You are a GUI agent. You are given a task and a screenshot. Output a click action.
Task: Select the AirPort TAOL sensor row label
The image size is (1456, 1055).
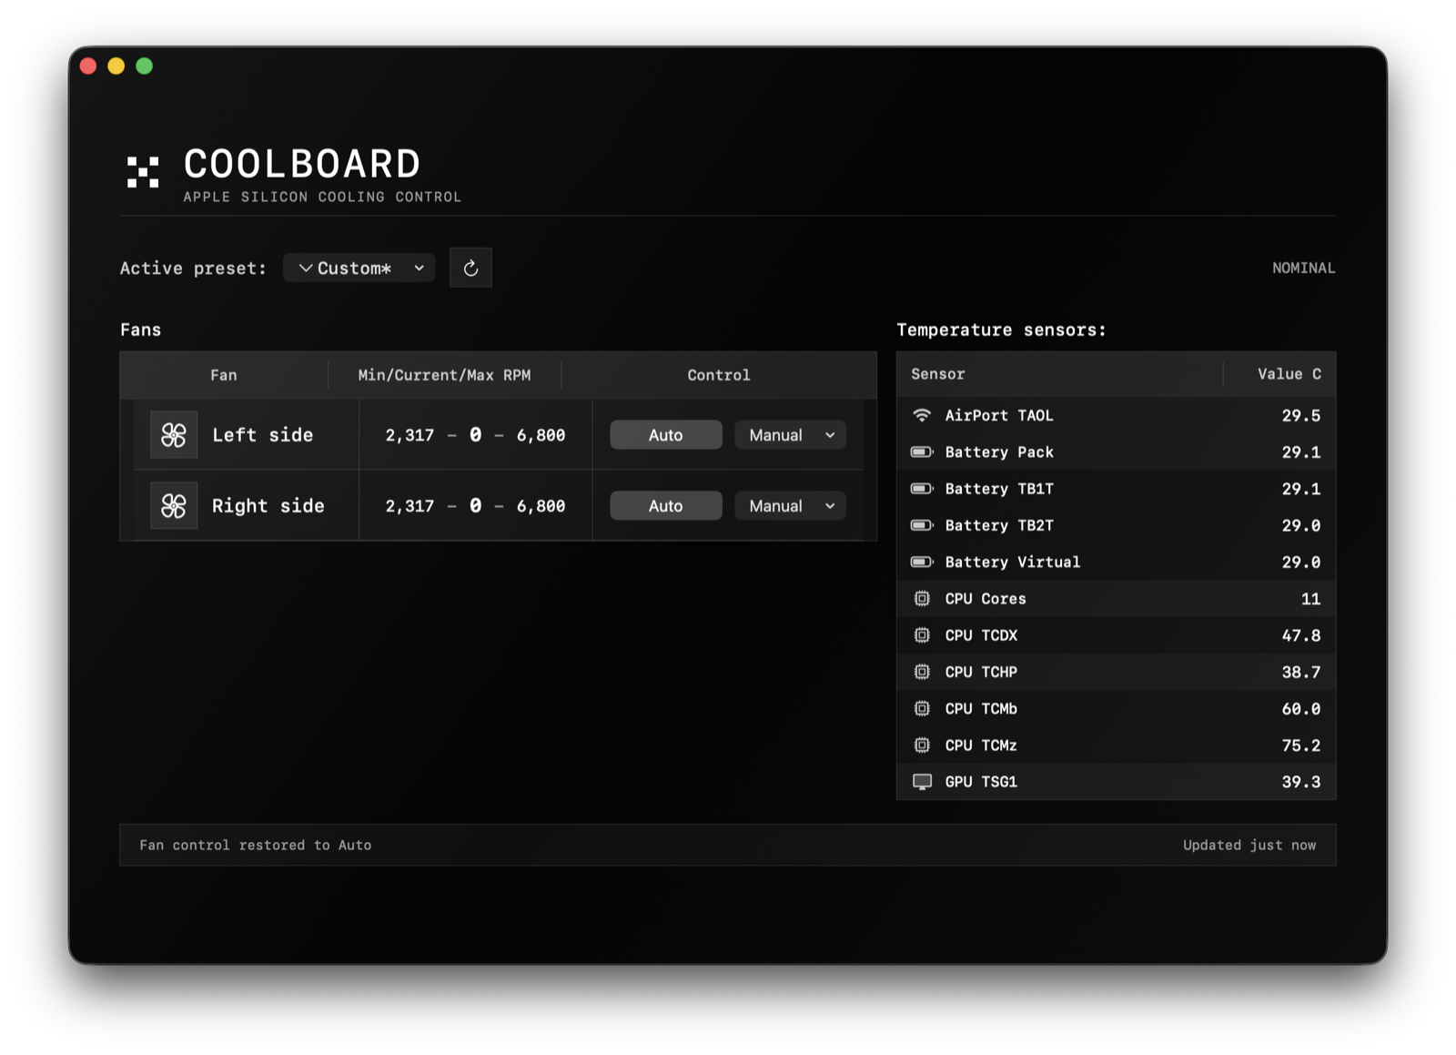click(x=999, y=415)
